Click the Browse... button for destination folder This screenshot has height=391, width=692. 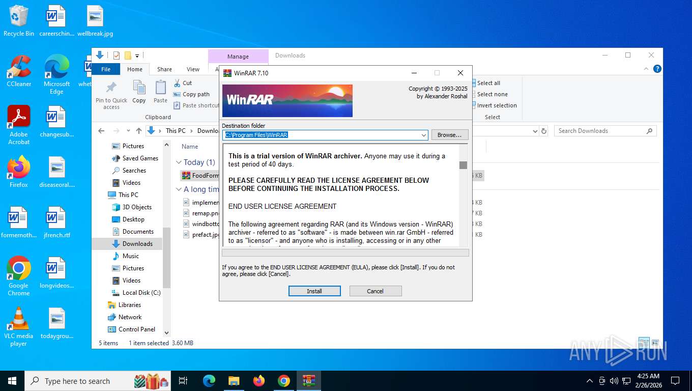pos(450,135)
